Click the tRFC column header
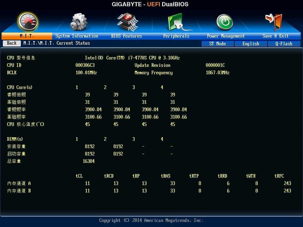Image resolution: width=303 pixels, height=227 pixels. click(279, 176)
